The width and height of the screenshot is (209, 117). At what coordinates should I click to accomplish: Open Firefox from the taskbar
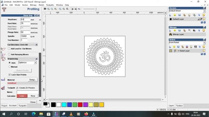[86, 114]
